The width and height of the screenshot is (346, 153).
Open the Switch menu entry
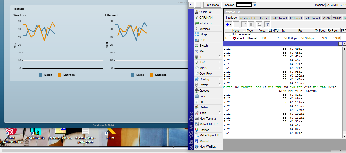click(204, 46)
